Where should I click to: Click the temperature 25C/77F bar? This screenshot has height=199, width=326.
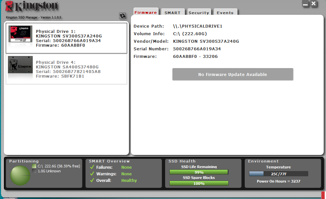point(279,174)
